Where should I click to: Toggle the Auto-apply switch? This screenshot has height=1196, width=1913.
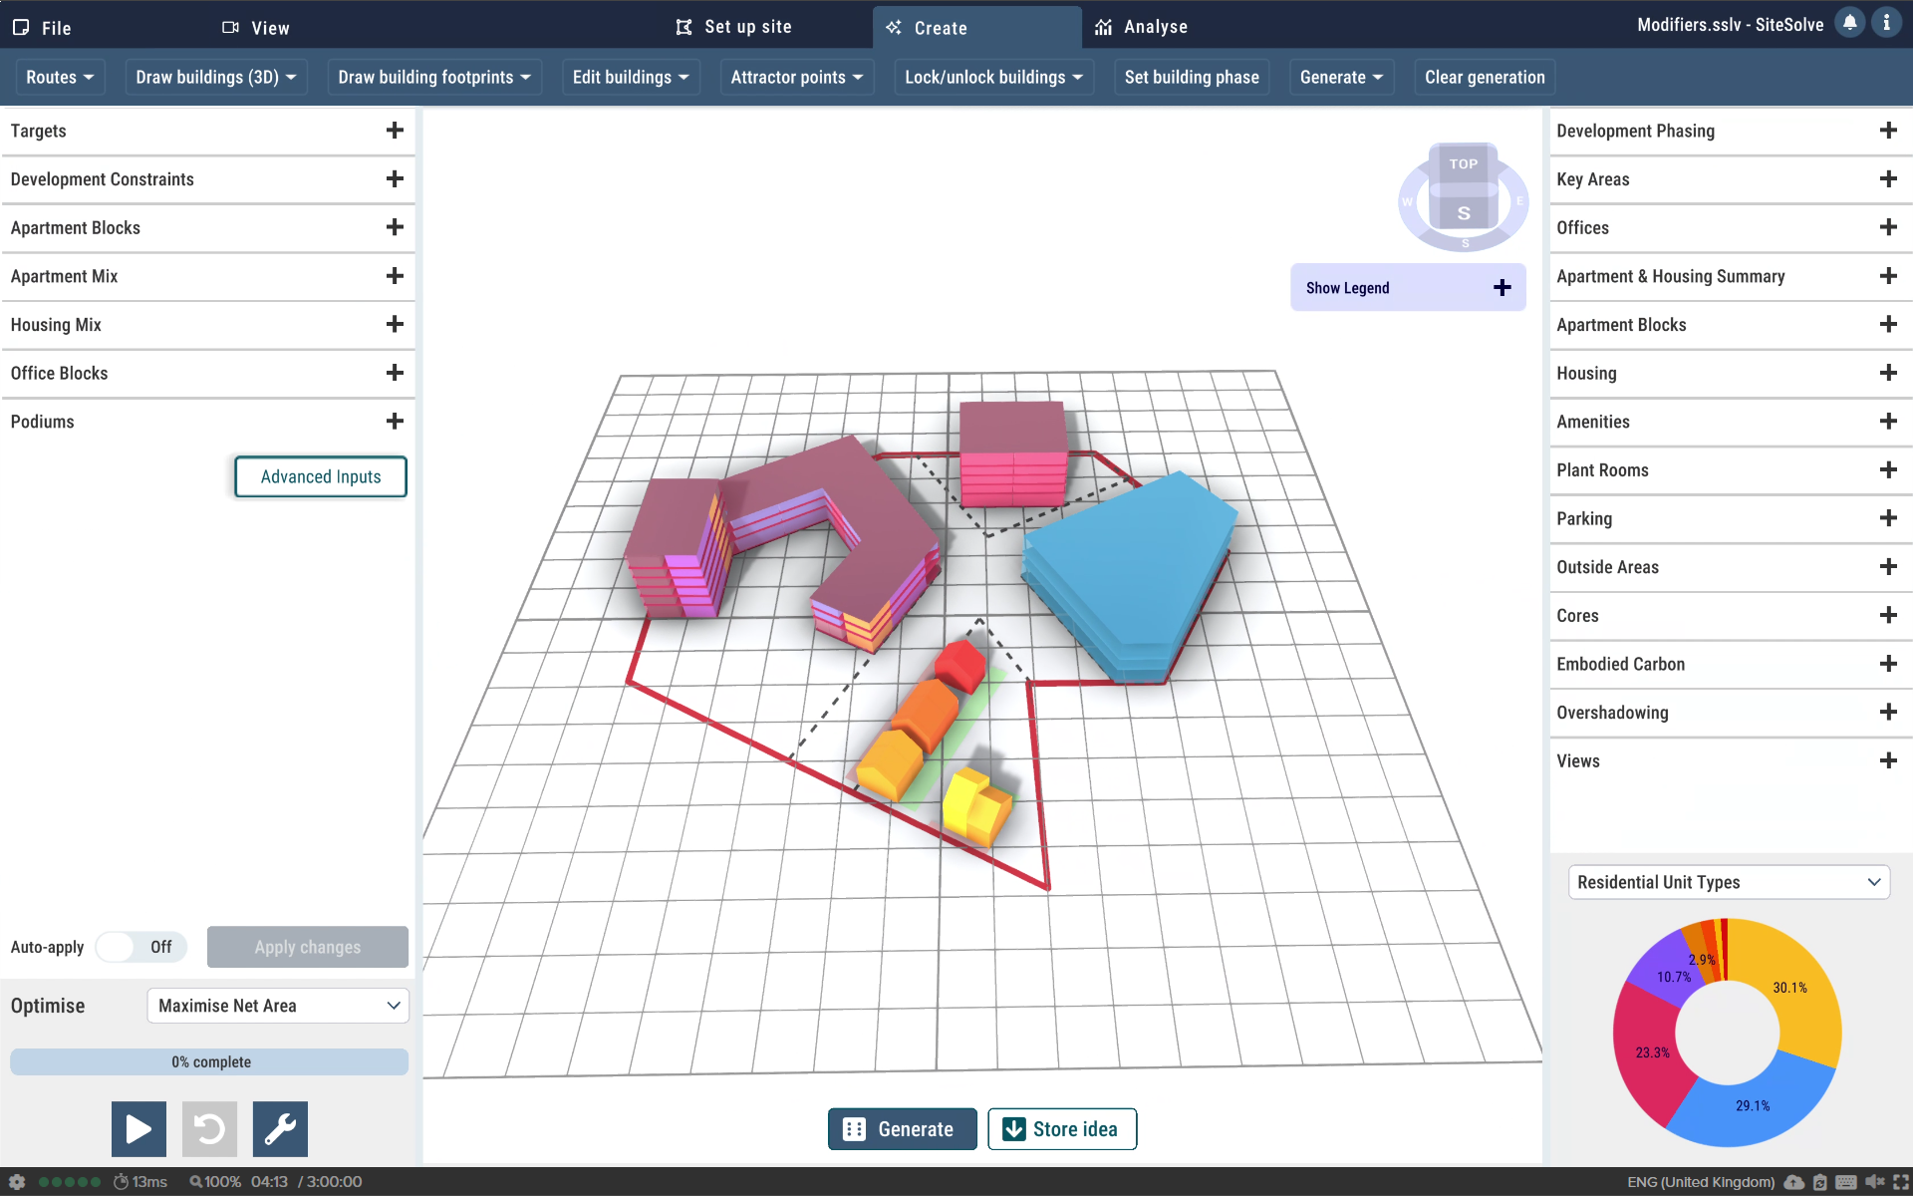140,947
